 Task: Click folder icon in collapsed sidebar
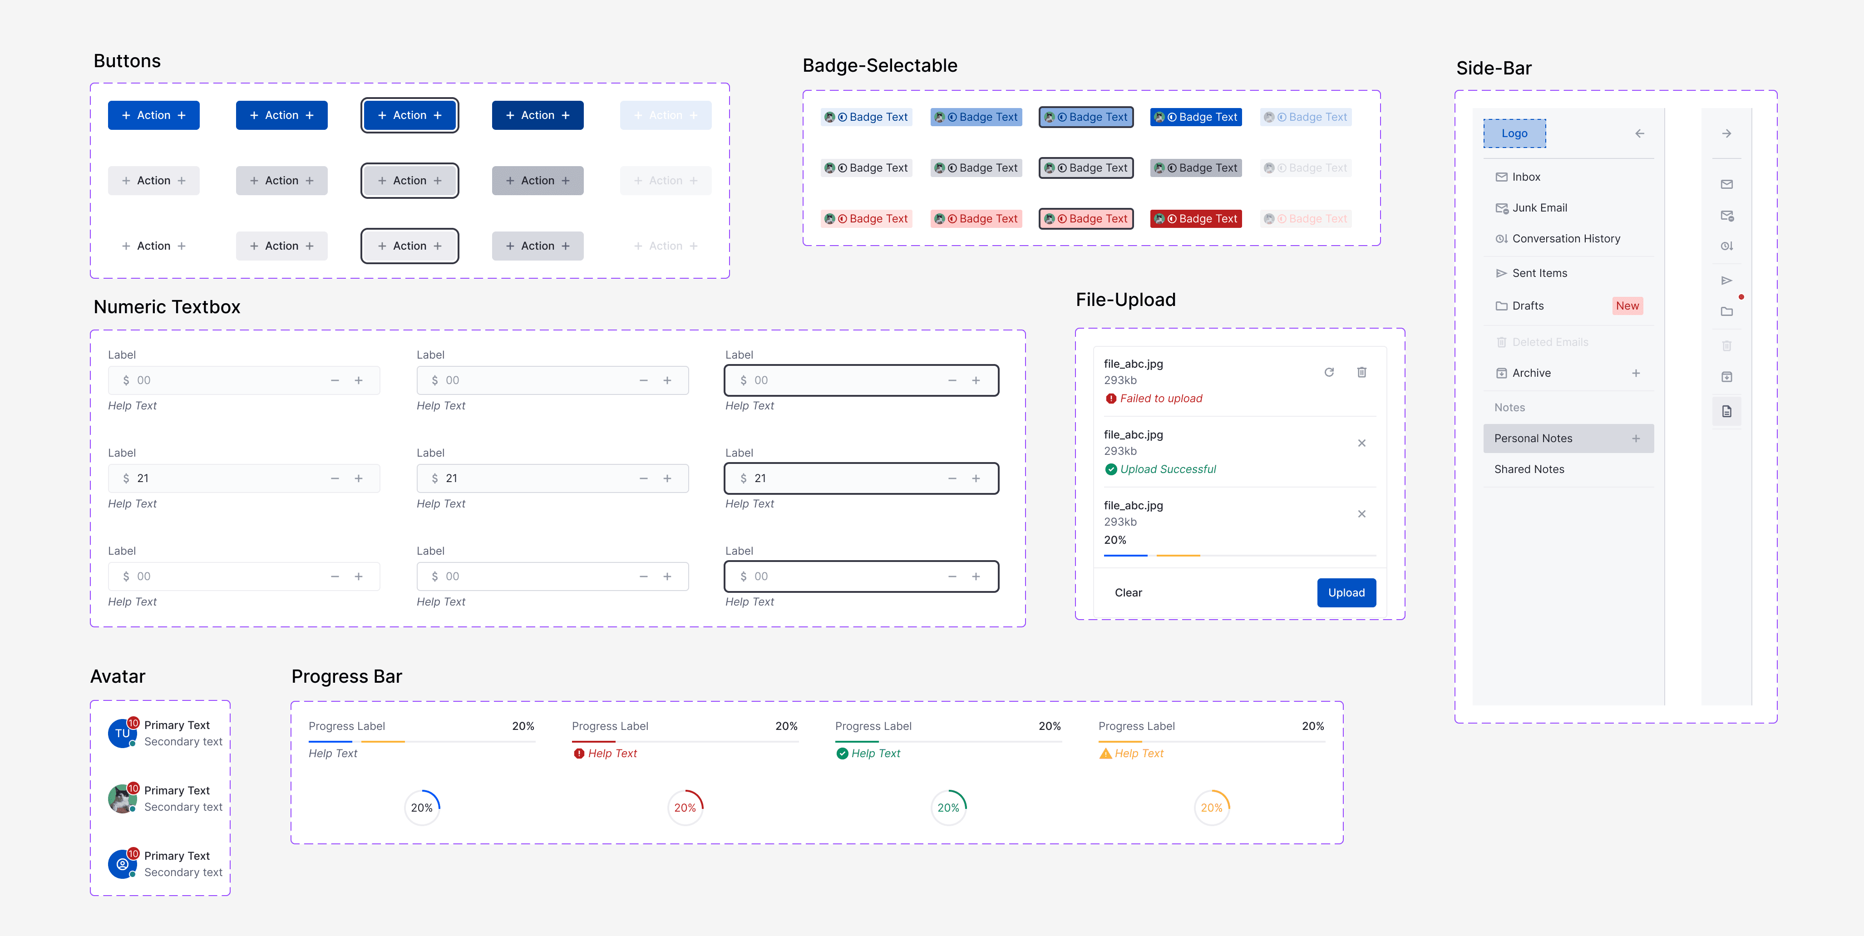pos(1726,312)
